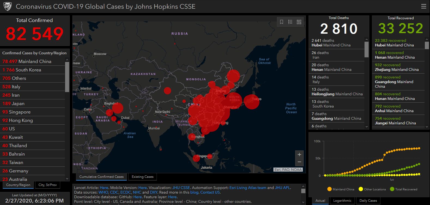Switch to the Cumulative Confirmed Cases tab
This screenshot has width=430, height=205.
click(101, 177)
